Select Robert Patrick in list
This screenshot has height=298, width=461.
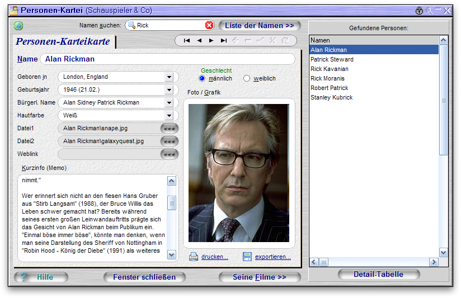(374, 88)
